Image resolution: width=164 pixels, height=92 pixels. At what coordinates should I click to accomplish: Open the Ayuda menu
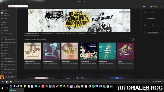22,3
